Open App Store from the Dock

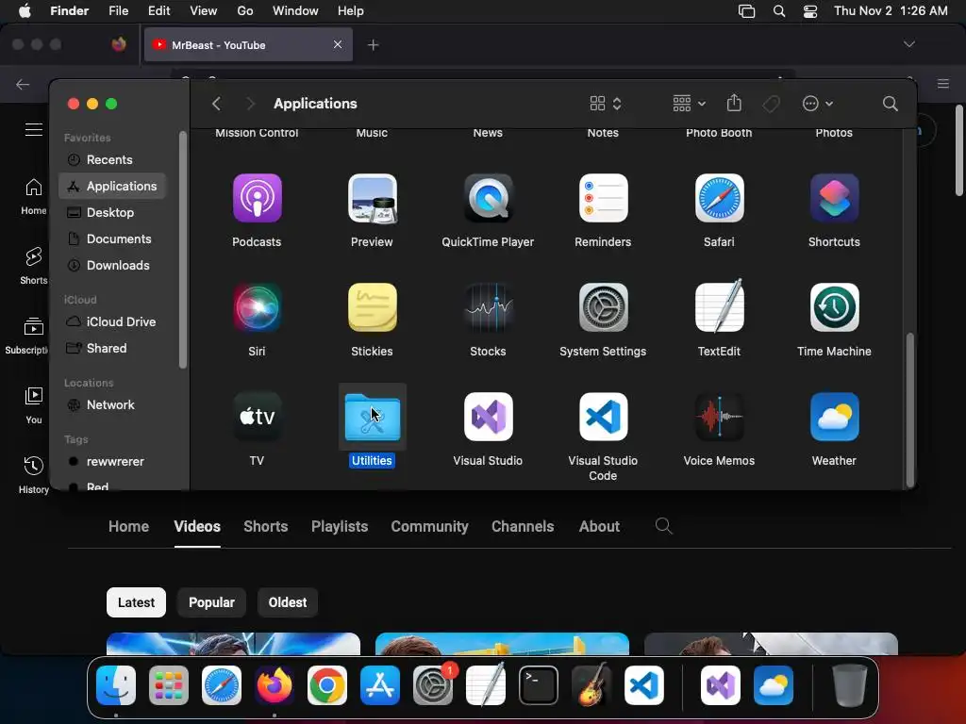[x=380, y=685]
